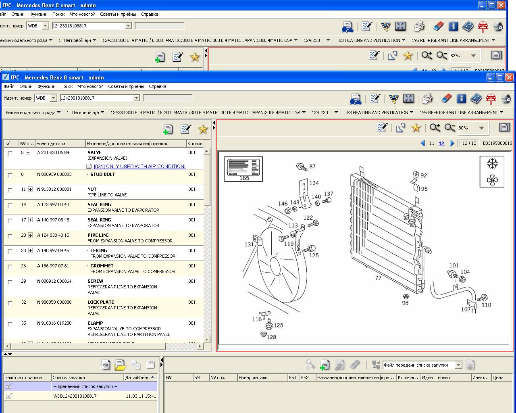Open the Поиск menu in front window
Screen dimensions: 516x413
click(x=67, y=86)
